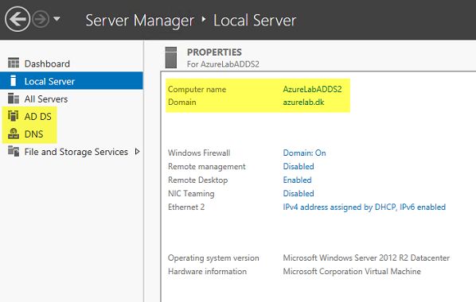Viewport: 476px width, 302px height.
Task: Click the NIC Teaming label
Action: coord(191,194)
